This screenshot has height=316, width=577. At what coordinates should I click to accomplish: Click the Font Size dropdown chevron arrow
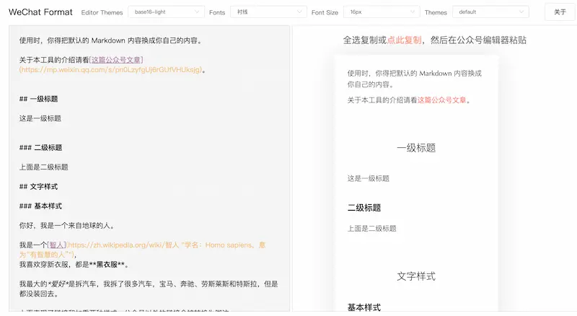click(412, 12)
